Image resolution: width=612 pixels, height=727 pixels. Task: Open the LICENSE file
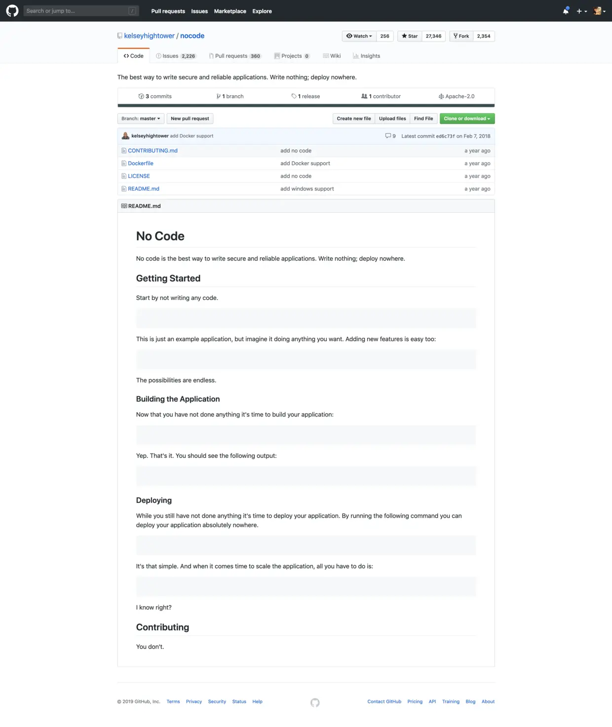tap(139, 176)
